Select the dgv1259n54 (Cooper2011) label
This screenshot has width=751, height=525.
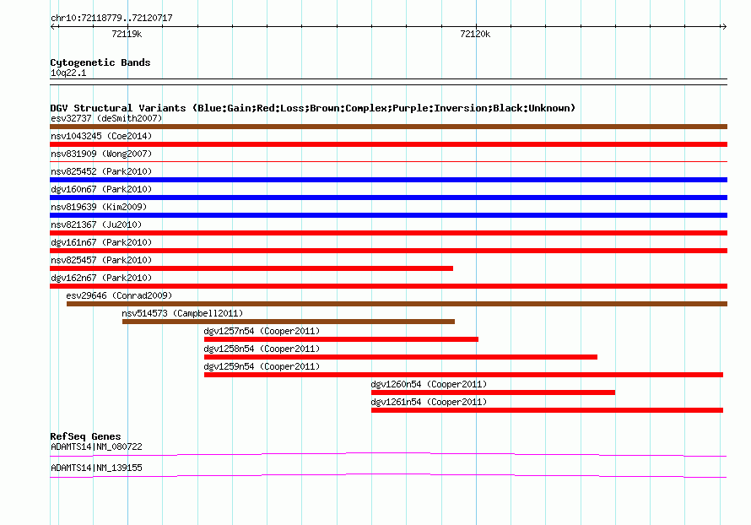click(x=262, y=366)
